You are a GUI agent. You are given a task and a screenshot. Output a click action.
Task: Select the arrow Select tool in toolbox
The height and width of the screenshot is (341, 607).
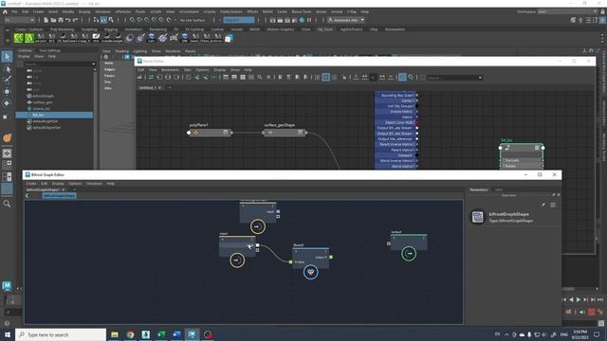pos(7,57)
